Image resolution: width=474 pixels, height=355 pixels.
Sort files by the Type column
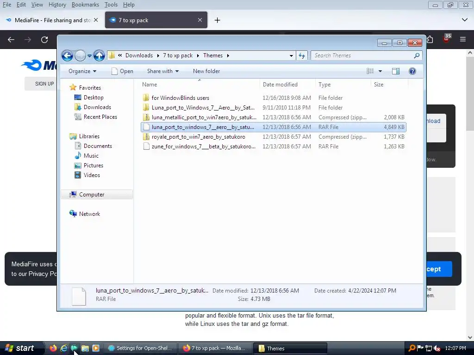[x=343, y=85]
